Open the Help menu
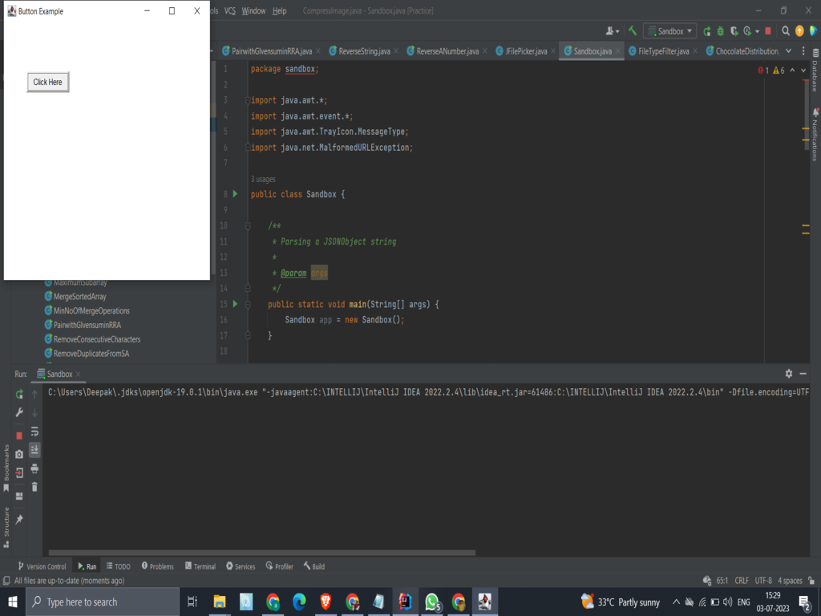This screenshot has width=821, height=616. [280, 10]
